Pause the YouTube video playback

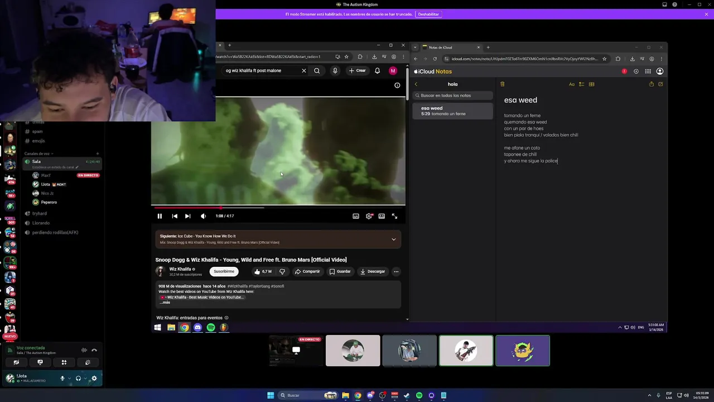pos(160,216)
